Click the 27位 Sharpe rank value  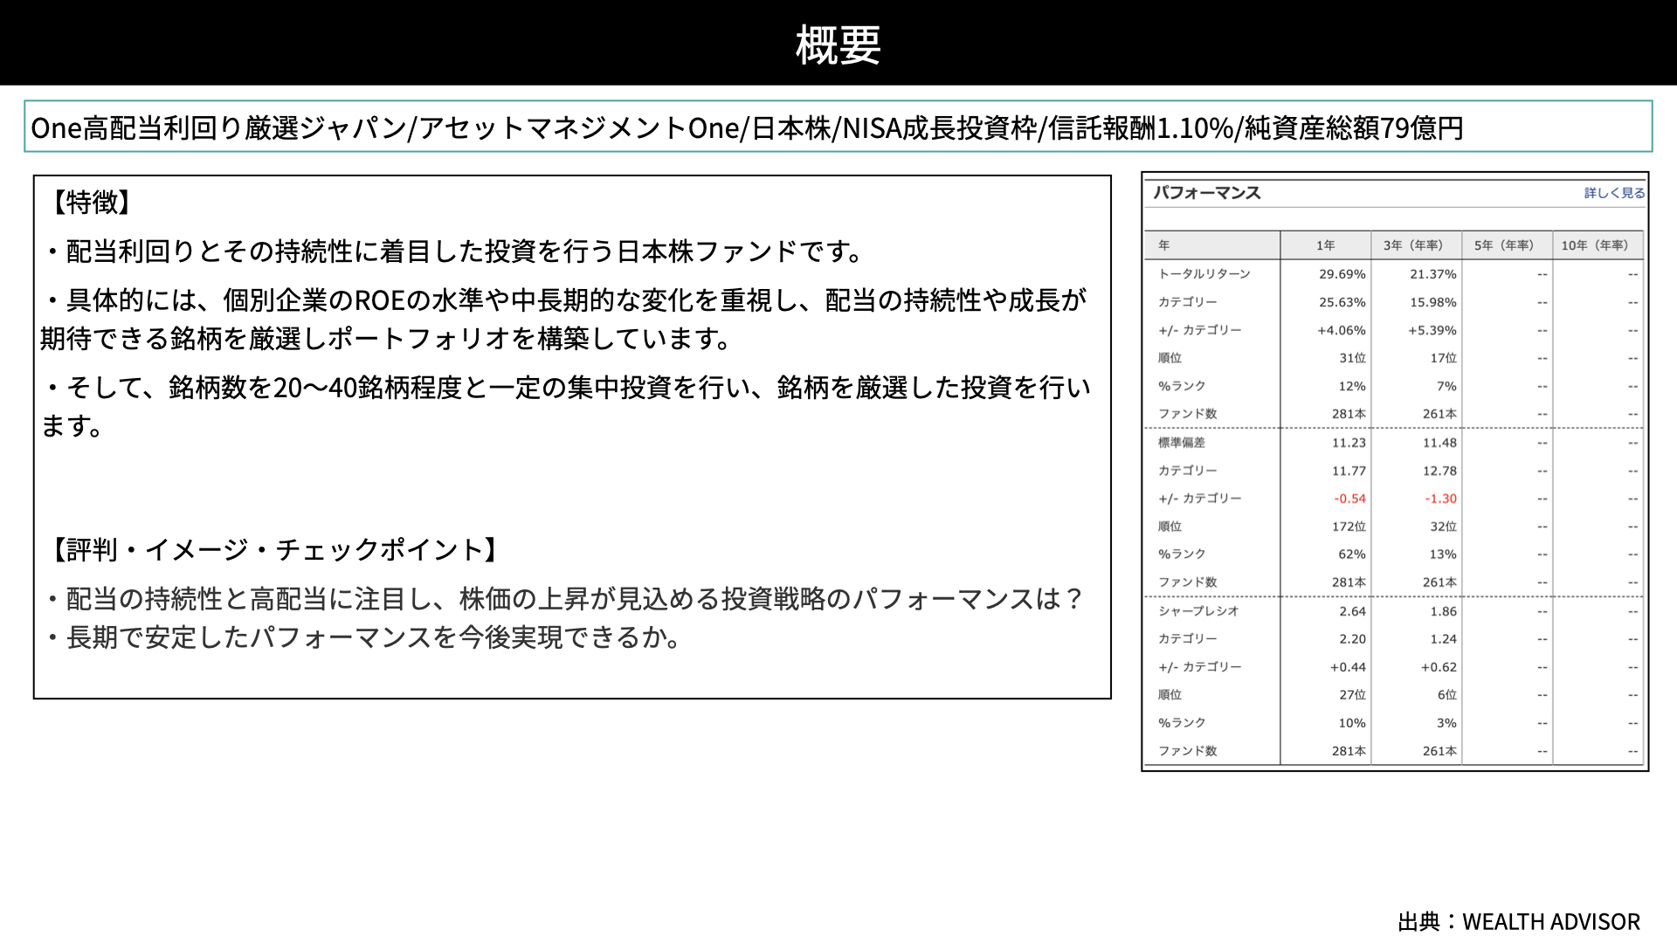click(1353, 695)
